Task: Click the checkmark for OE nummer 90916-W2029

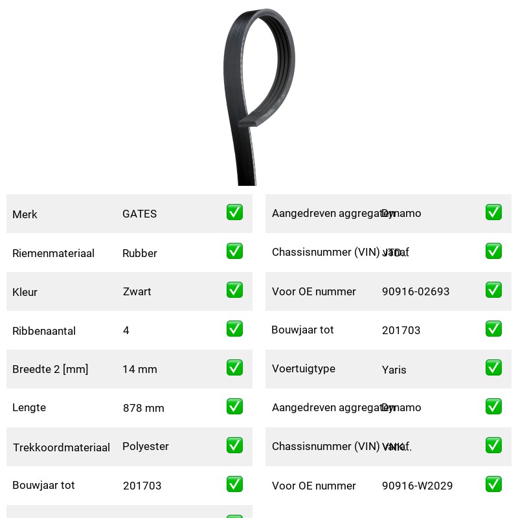Action: (x=493, y=484)
